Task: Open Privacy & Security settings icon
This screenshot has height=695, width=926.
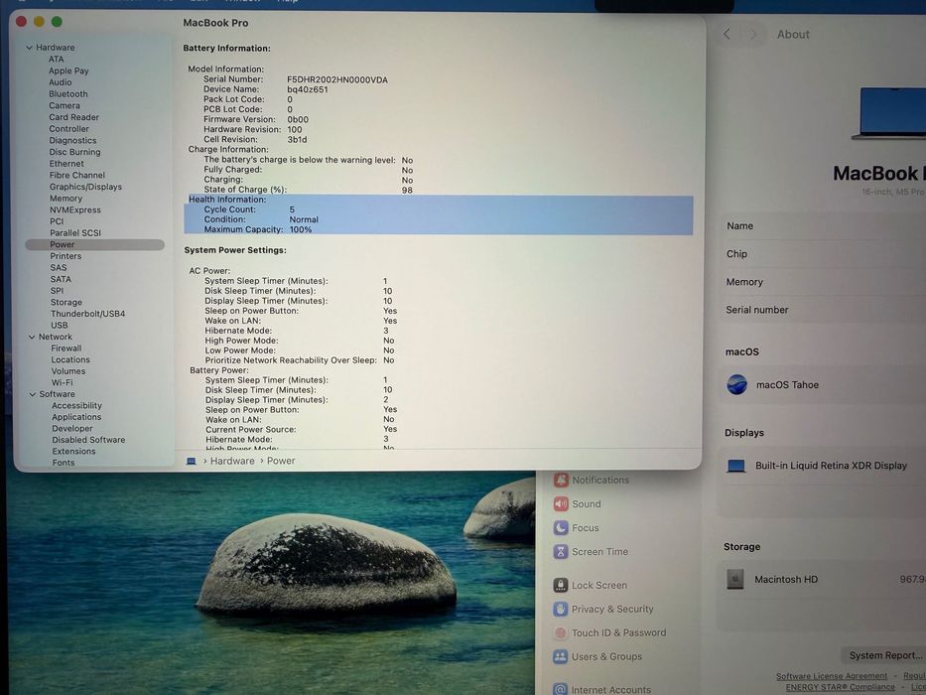Action: pyautogui.click(x=561, y=609)
